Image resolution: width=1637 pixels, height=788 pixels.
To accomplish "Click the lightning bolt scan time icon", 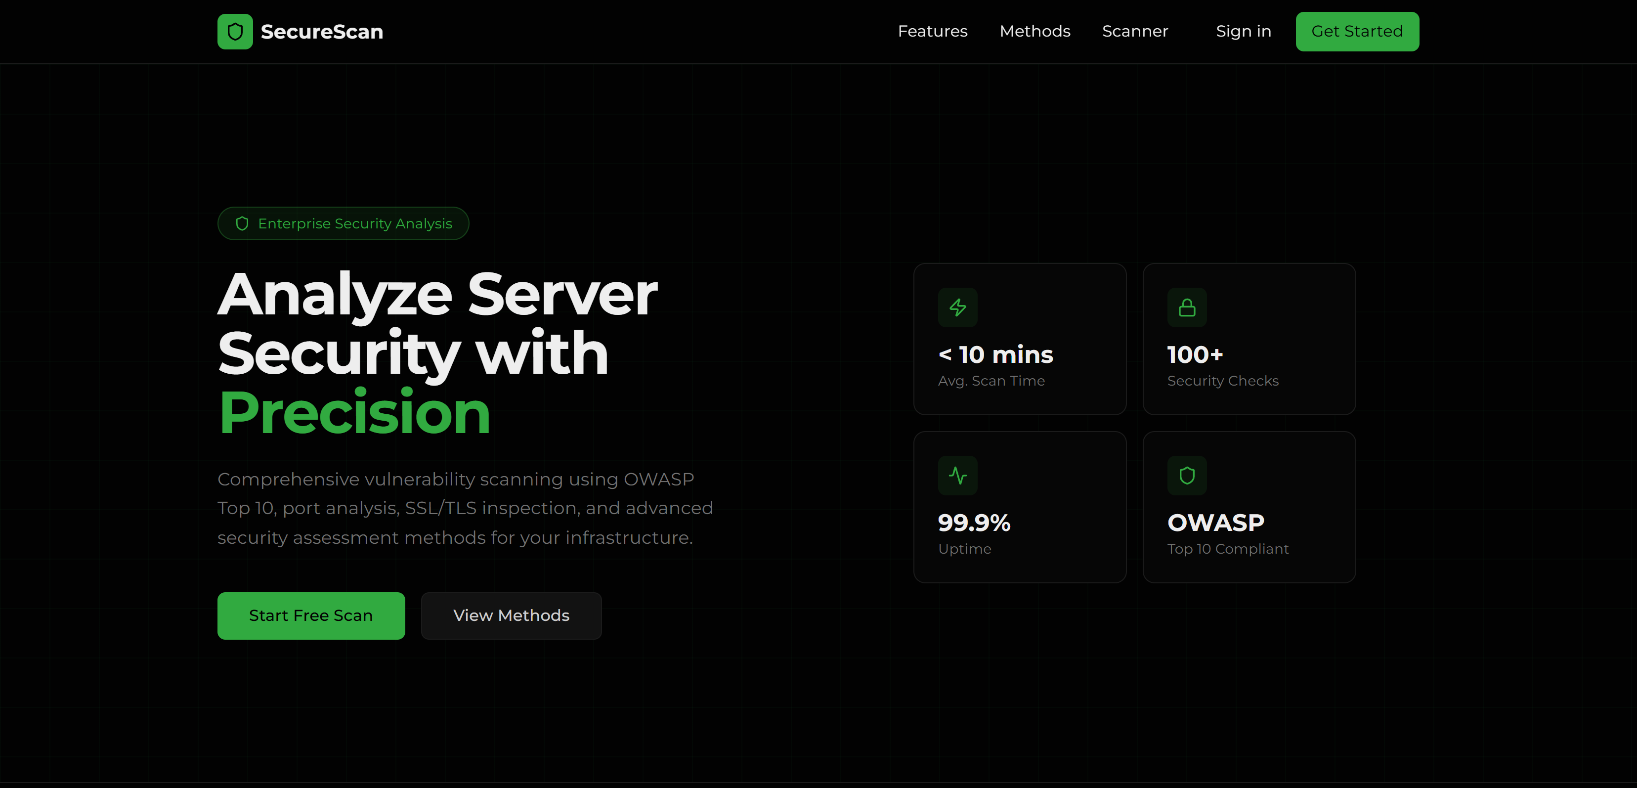I will point(958,307).
